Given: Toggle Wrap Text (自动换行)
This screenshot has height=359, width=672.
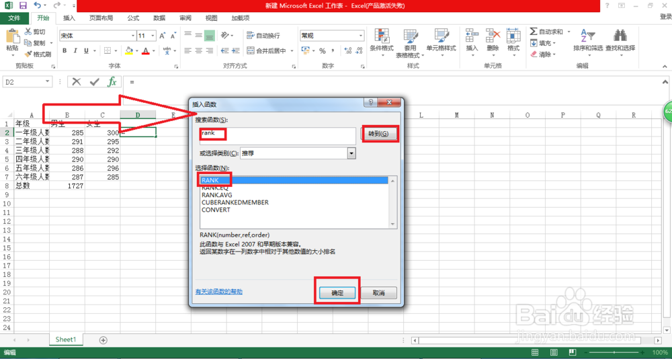Looking at the screenshot, I should tap(263, 36).
